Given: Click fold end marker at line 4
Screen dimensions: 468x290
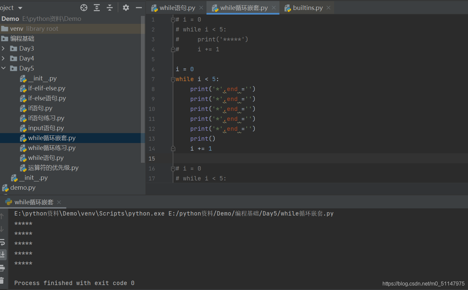Looking at the screenshot, I should (173, 49).
